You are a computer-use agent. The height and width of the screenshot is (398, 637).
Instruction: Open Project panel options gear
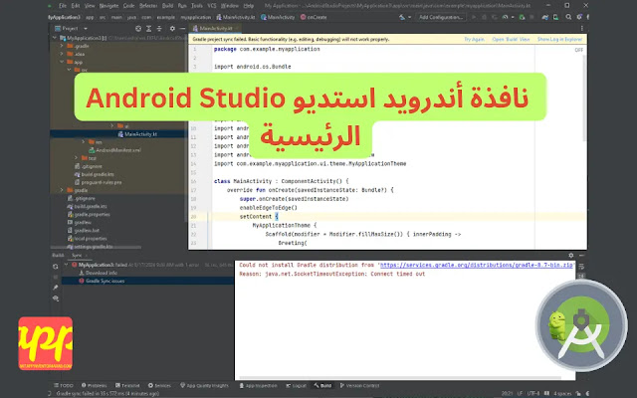[172, 29]
